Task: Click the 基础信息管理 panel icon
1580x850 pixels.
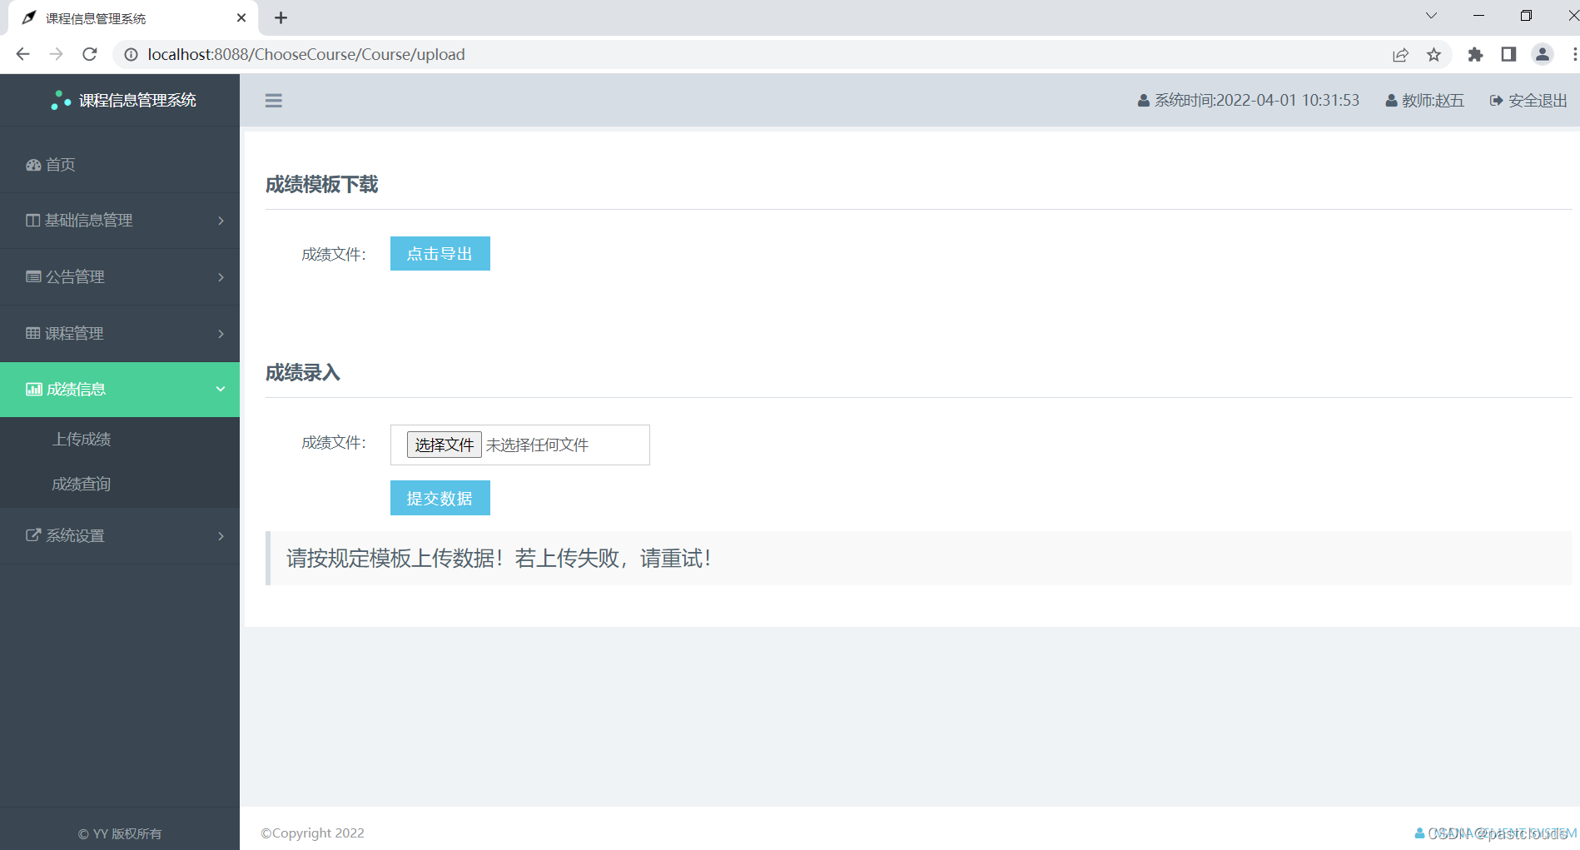Action: pos(32,220)
